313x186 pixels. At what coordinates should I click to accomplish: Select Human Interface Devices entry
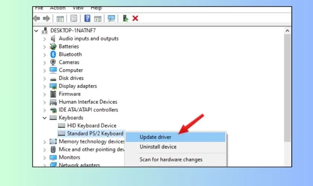(x=88, y=102)
